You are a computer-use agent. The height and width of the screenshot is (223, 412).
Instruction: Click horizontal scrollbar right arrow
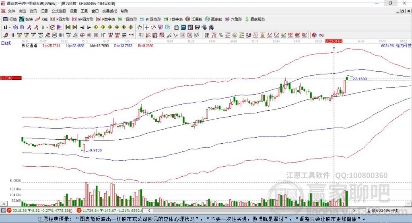point(354,211)
